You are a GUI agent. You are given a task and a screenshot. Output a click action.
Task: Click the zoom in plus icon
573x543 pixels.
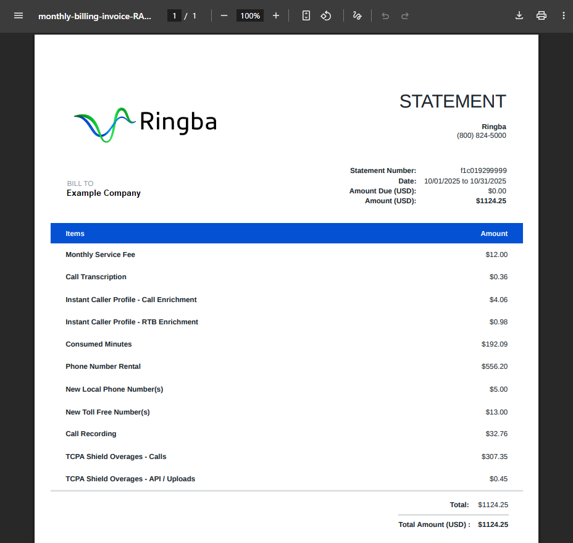click(276, 15)
